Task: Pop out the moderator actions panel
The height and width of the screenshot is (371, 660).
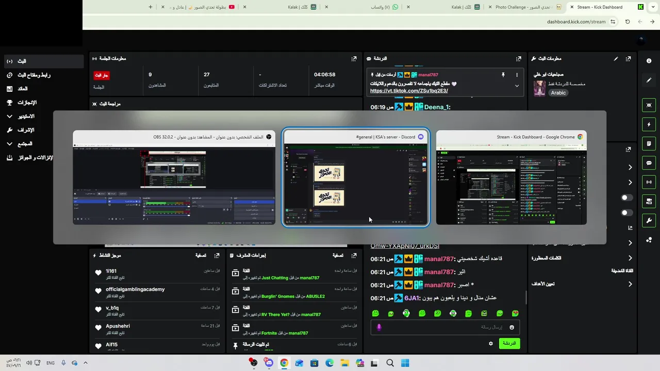Action: [x=354, y=255]
